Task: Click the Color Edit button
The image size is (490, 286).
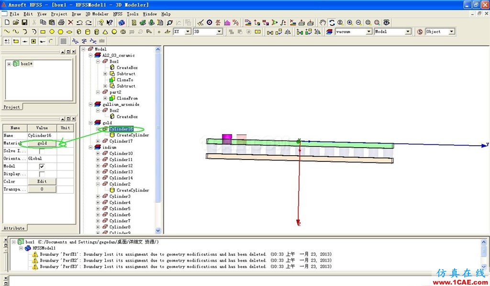Action: [42, 182]
